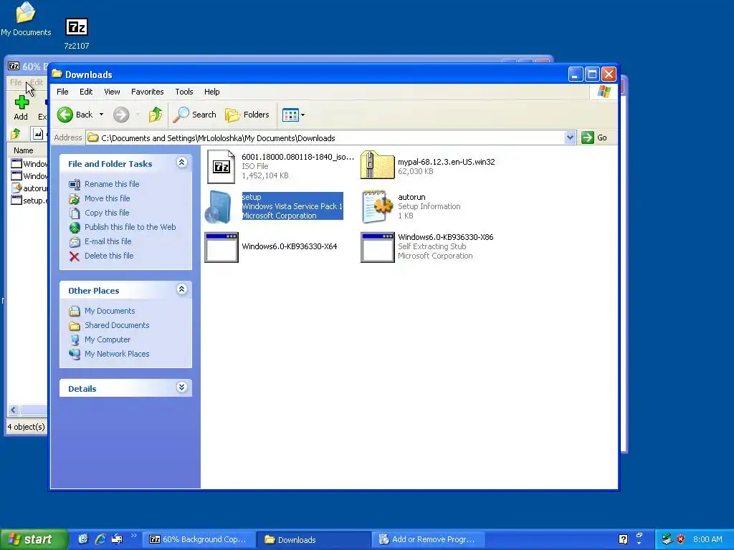Screen dimensions: 734x550
Task: Open the Start menu
Action: click(x=33, y=539)
